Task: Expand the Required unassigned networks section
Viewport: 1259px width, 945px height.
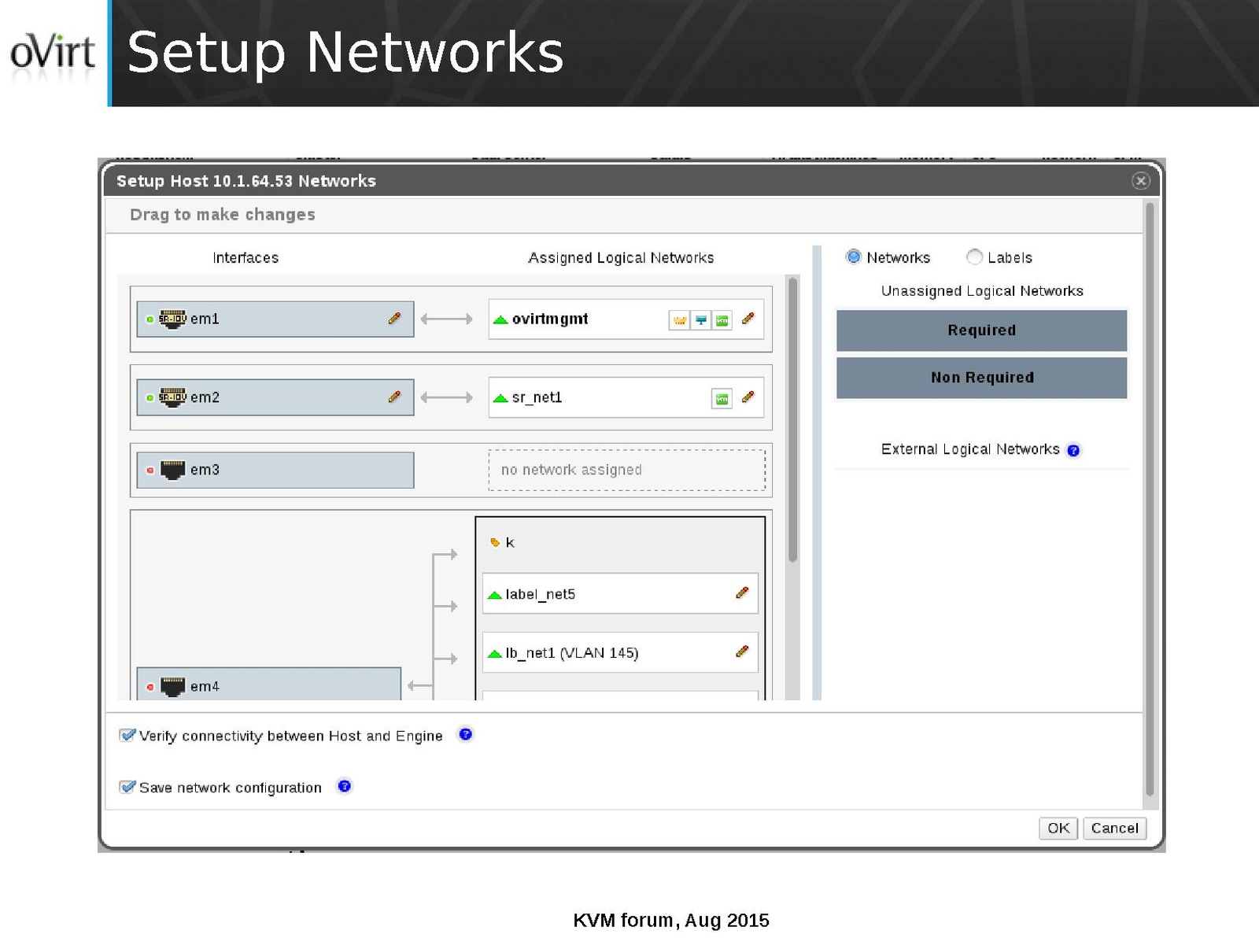Action: tap(981, 330)
